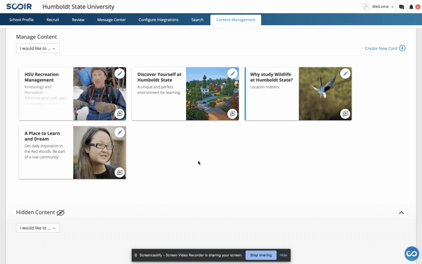Screen dimensions: 422x264
Task: Open the Manage Content 'I would like to' dropdown
Action: click(38, 48)
